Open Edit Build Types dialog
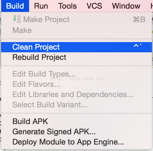Image resolution: width=153 pixels, height=151 pixels. (x=76, y=74)
